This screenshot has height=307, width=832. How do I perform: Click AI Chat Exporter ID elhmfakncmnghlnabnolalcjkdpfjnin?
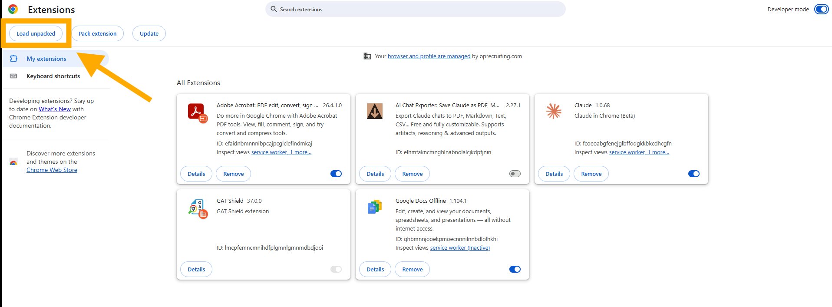[x=443, y=152]
